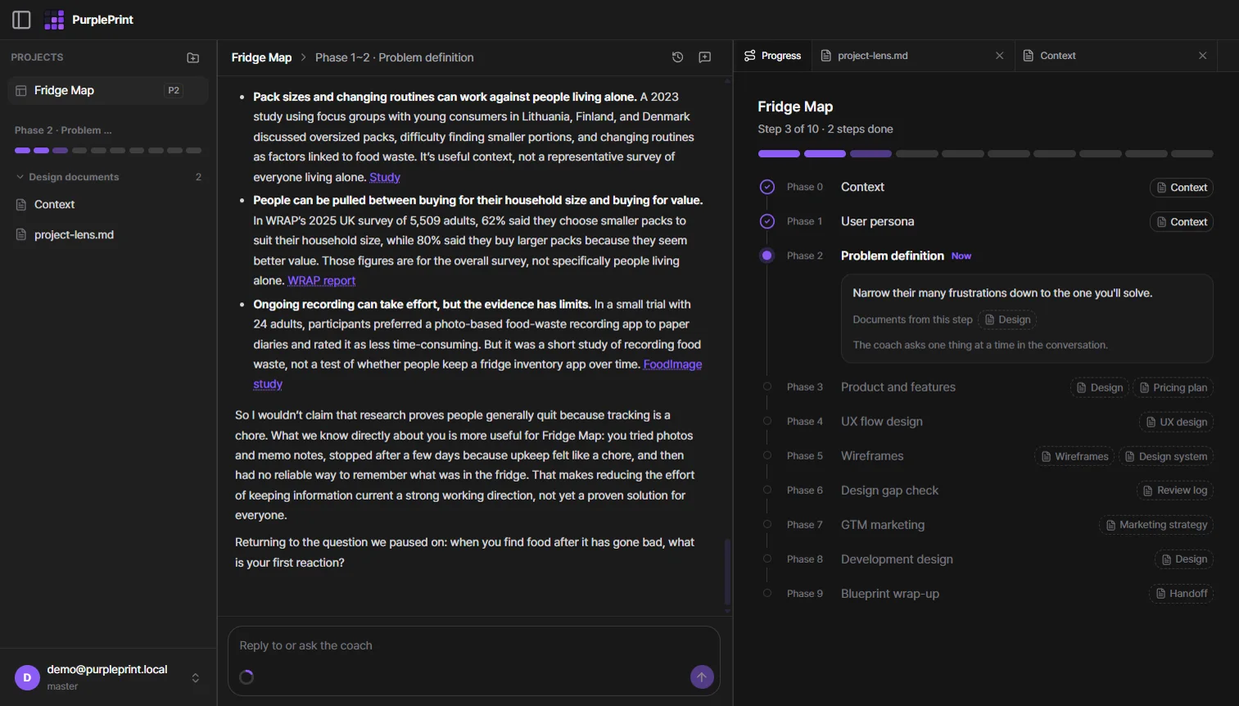
Task: Add a new project folder icon
Action: [193, 57]
